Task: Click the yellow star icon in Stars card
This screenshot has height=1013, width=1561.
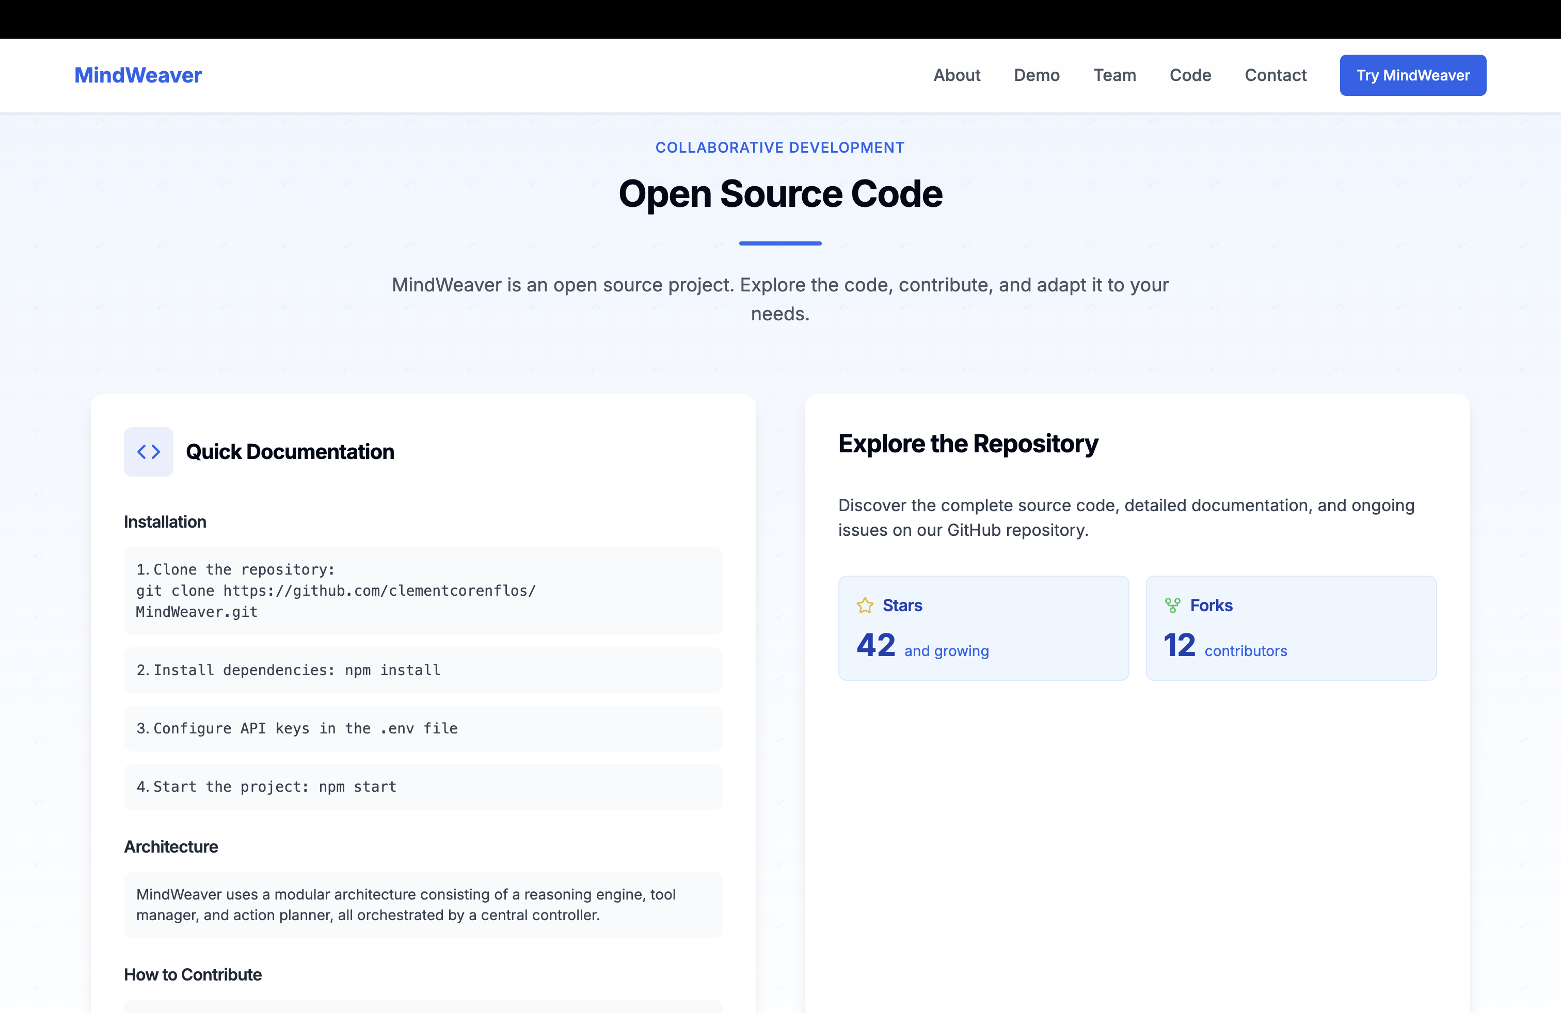Action: [865, 606]
